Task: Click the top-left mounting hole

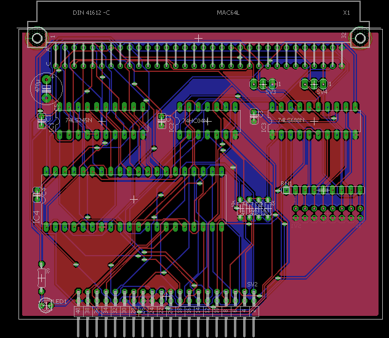Action: [37, 39]
